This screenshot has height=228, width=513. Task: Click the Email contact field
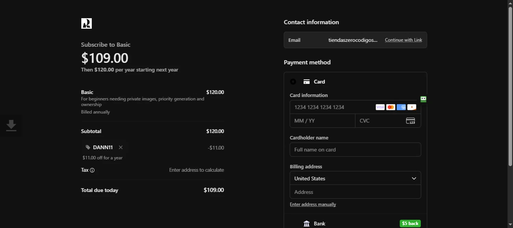[x=355, y=40]
